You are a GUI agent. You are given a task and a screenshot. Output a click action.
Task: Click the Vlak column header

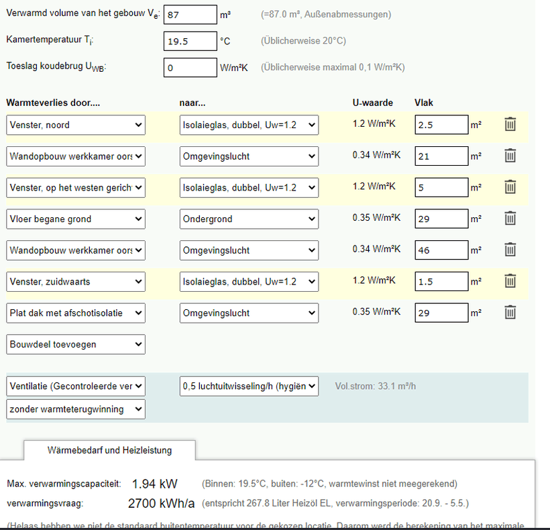coord(424,103)
